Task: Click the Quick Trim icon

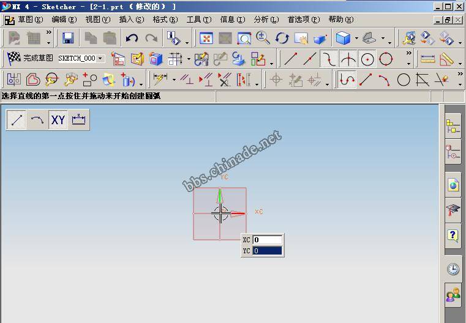Action: pyautogui.click(x=442, y=80)
